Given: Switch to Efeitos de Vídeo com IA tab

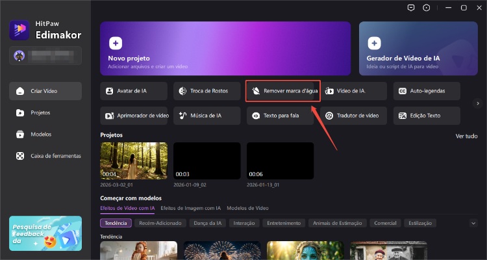Looking at the screenshot, I should pyautogui.click(x=127, y=208).
